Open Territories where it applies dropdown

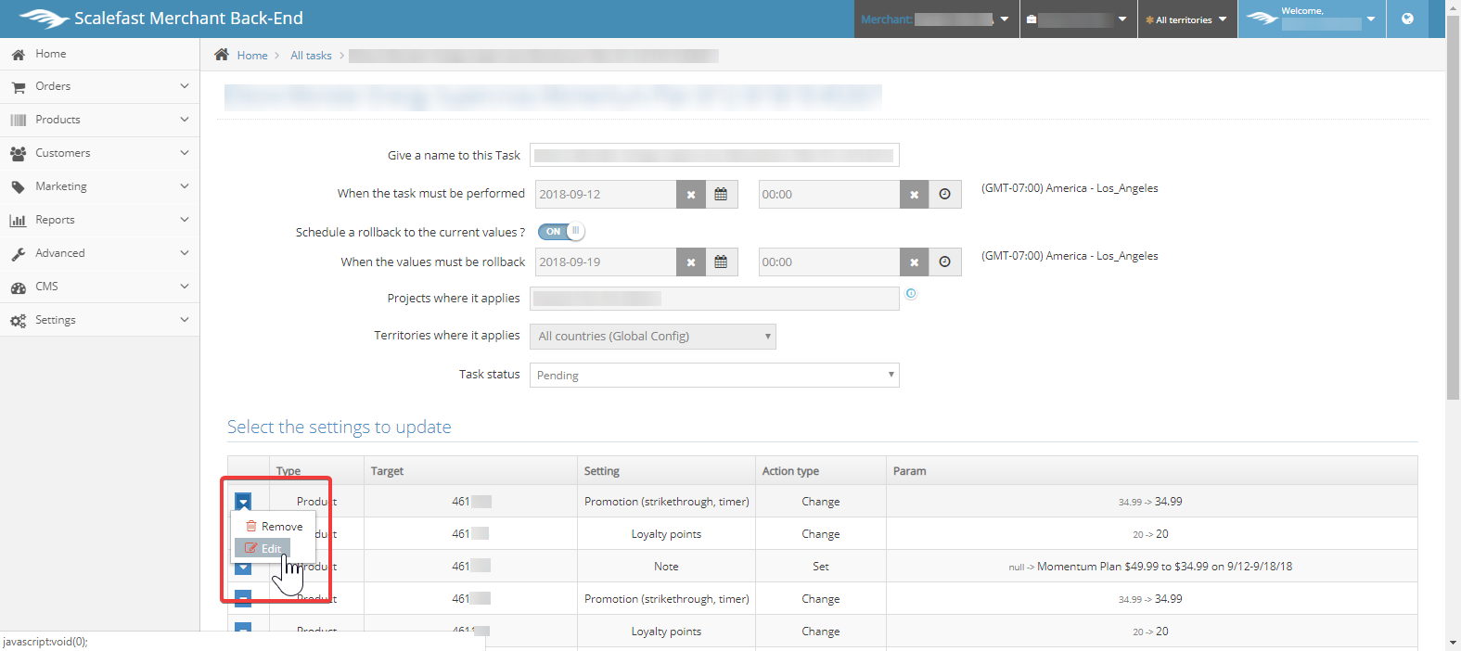(x=652, y=337)
